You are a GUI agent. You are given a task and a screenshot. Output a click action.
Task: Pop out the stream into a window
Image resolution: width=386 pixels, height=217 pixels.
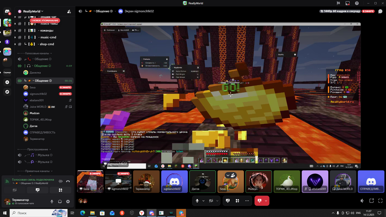pos(372,201)
